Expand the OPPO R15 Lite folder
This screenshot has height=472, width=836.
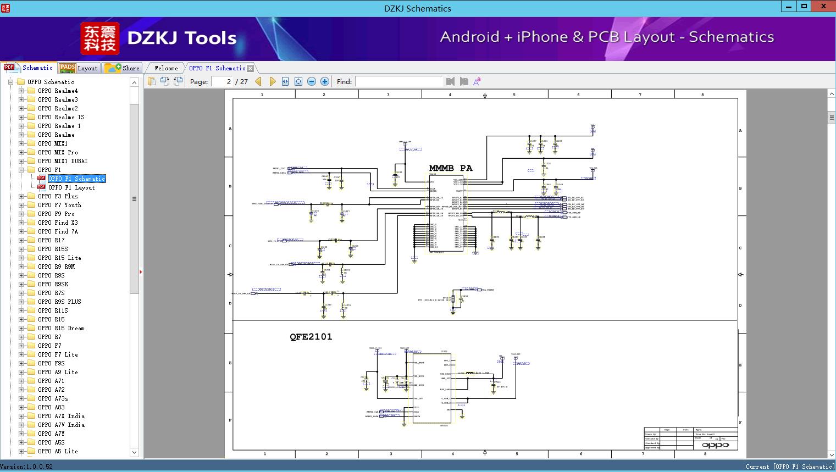coord(21,258)
